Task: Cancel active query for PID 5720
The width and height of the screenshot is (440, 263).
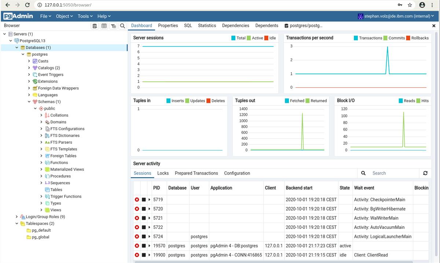Action: 144,209
